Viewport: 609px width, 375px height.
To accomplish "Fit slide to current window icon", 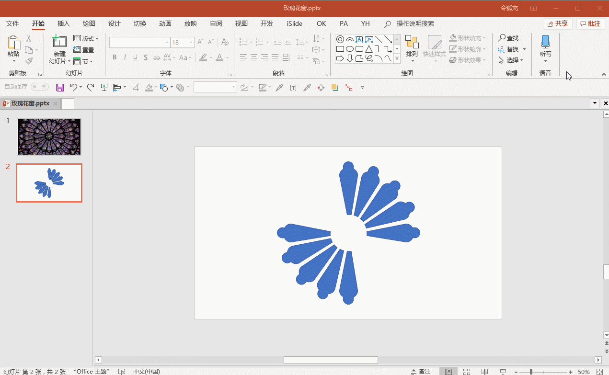I will pyautogui.click(x=598, y=372).
